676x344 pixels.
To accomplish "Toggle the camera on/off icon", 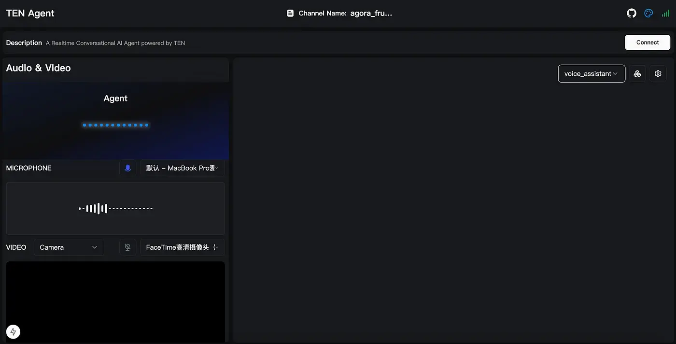I will click(x=128, y=247).
